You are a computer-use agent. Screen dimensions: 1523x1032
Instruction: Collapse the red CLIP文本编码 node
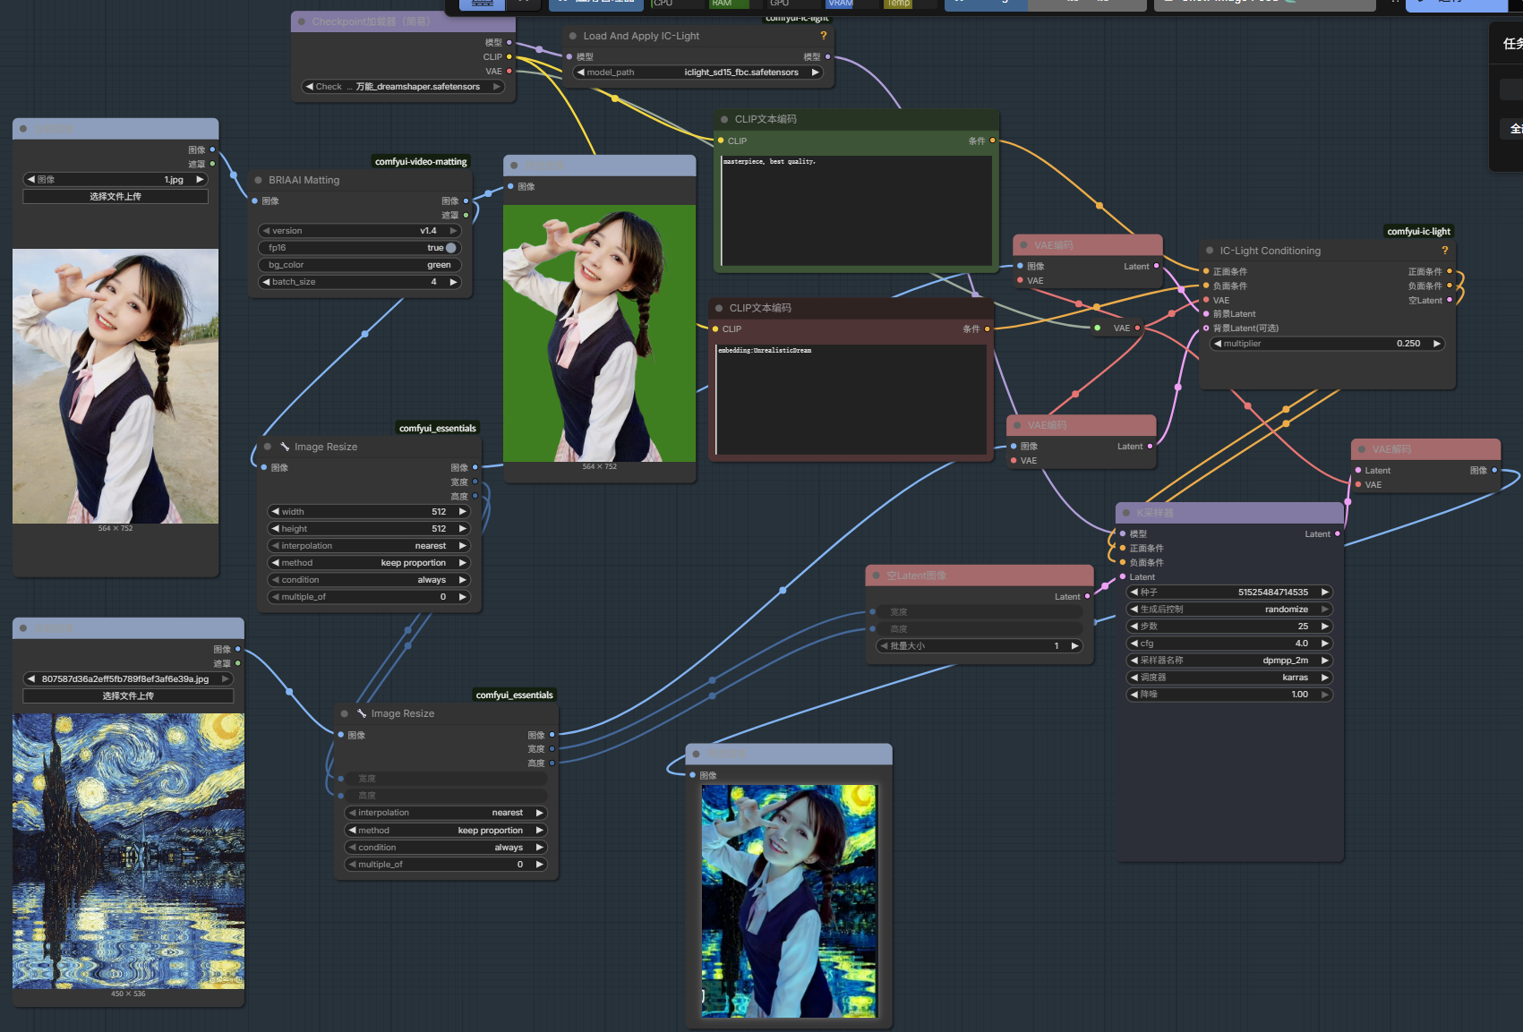[719, 308]
